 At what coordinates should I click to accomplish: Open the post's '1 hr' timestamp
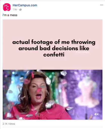tap(15, 10)
